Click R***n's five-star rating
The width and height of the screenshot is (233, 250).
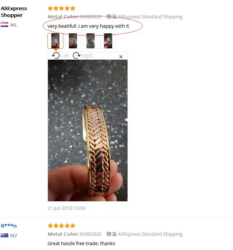61,226
